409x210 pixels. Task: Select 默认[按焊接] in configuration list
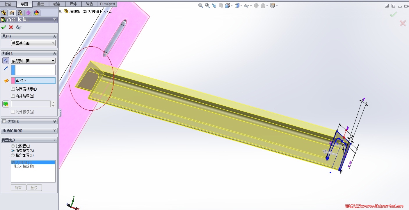coord(24,166)
